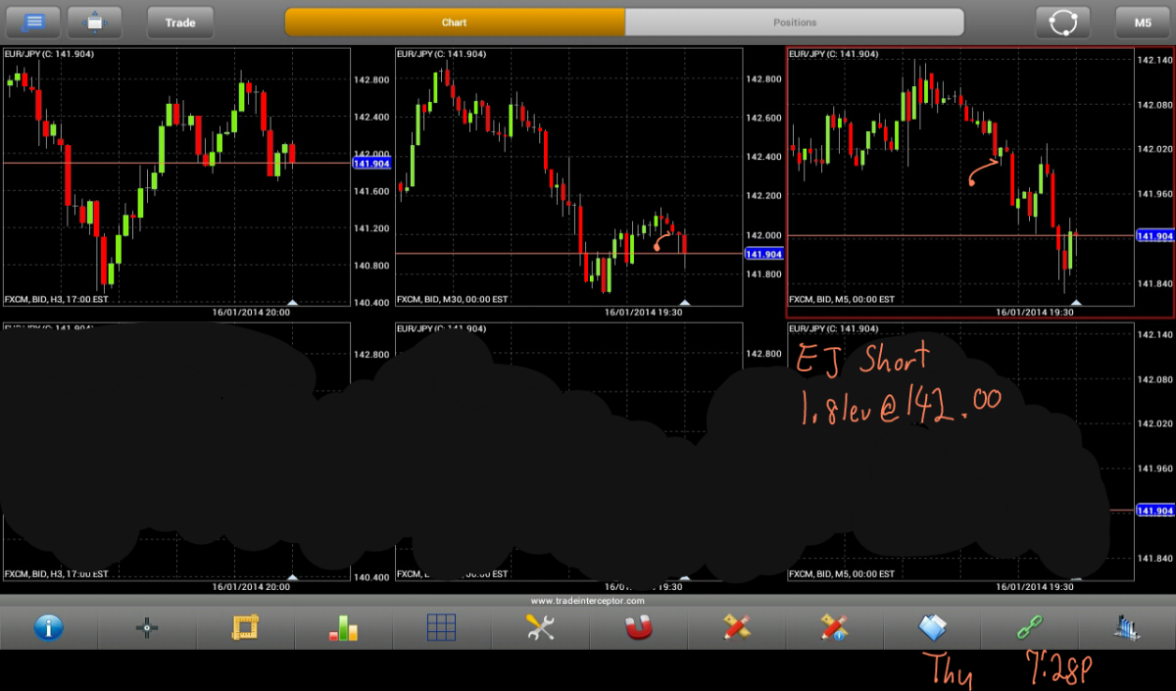The image size is (1176, 691).
Task: Select the H3 EUR/JPY chart panel
Action: coord(176,176)
